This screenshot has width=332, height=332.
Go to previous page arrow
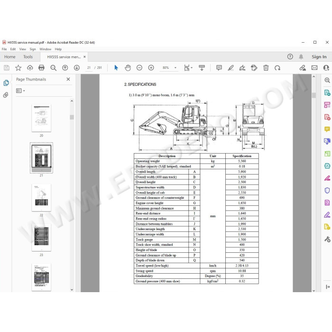coord(65,68)
